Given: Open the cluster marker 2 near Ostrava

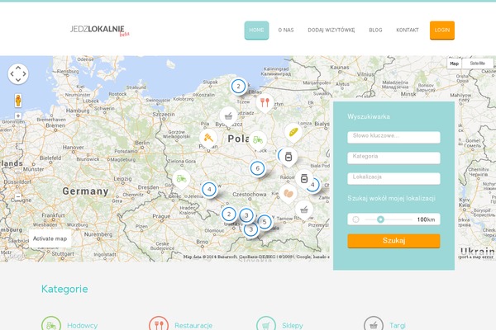Looking at the screenshot, I should (x=229, y=214).
